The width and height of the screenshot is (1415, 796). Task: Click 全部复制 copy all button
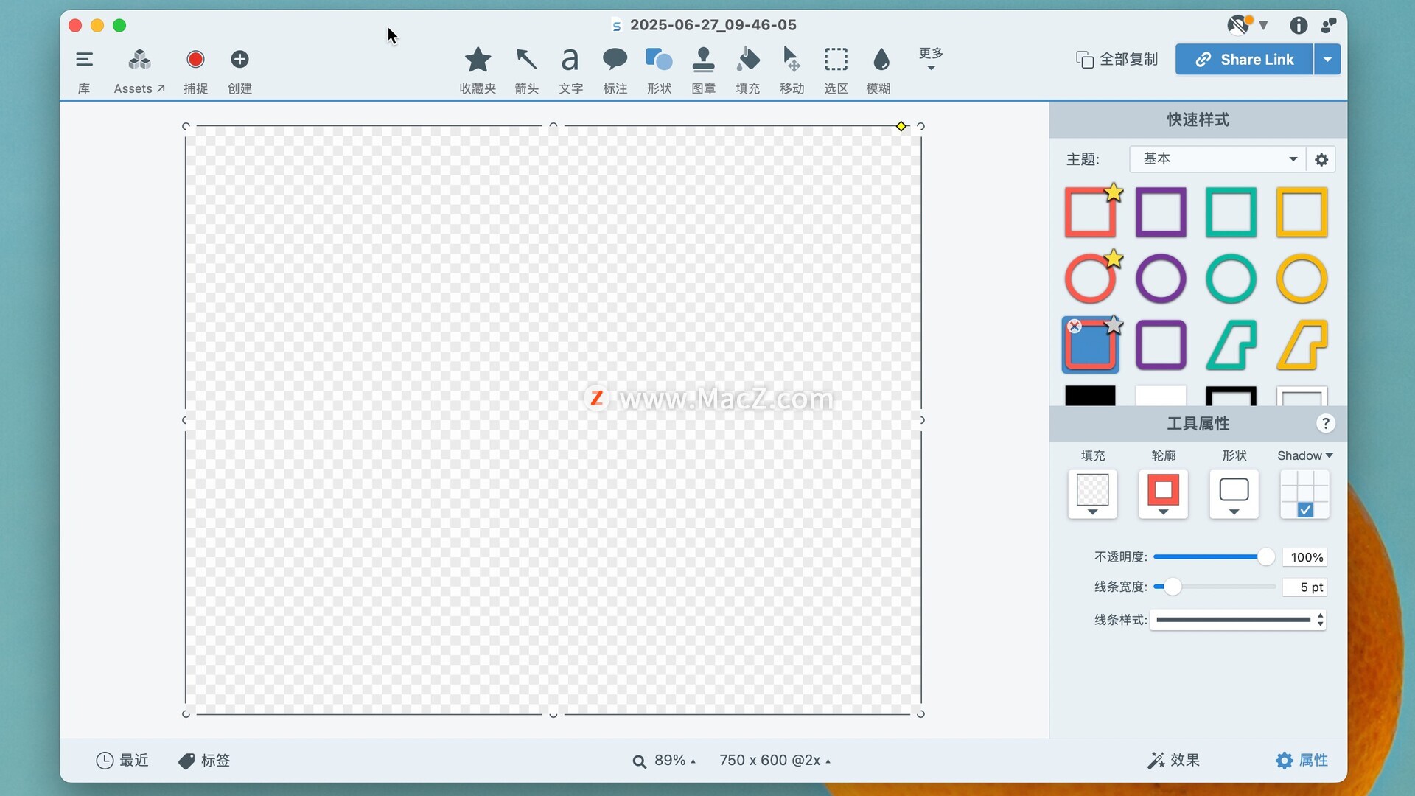click(1117, 60)
